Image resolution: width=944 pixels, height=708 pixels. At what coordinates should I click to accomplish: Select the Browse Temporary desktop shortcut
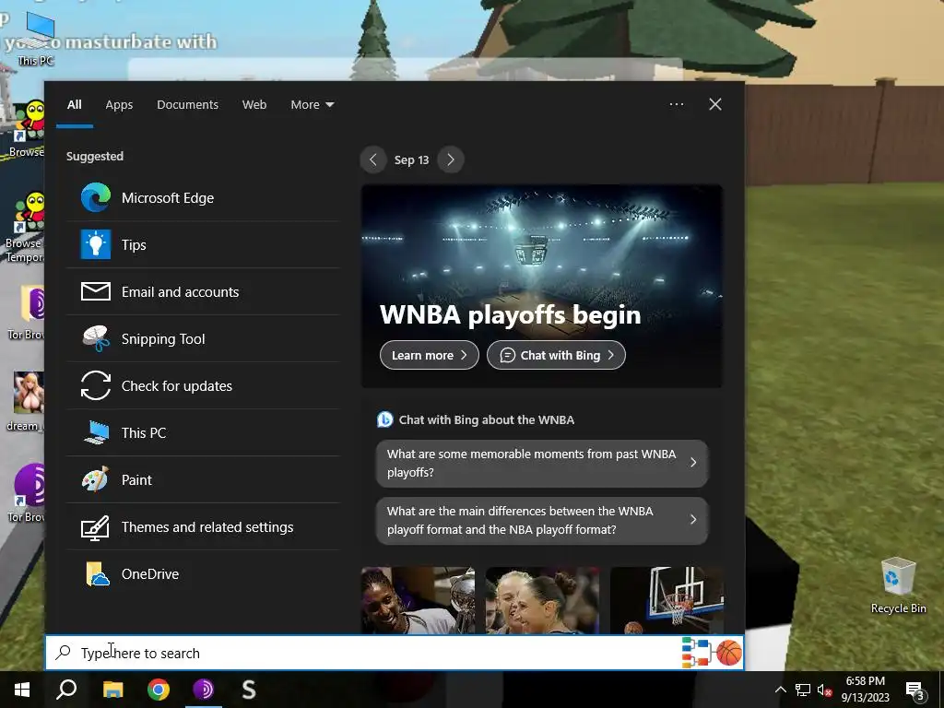click(x=25, y=228)
